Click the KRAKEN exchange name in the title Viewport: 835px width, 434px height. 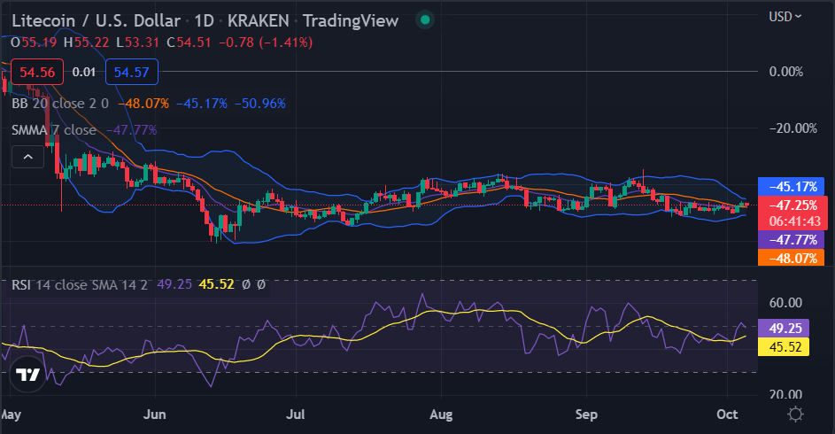point(259,20)
